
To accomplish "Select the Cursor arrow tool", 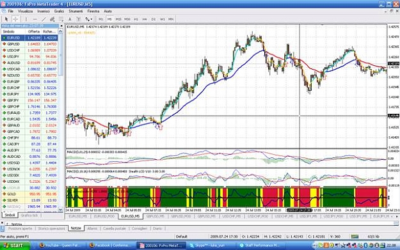I will (6, 19).
